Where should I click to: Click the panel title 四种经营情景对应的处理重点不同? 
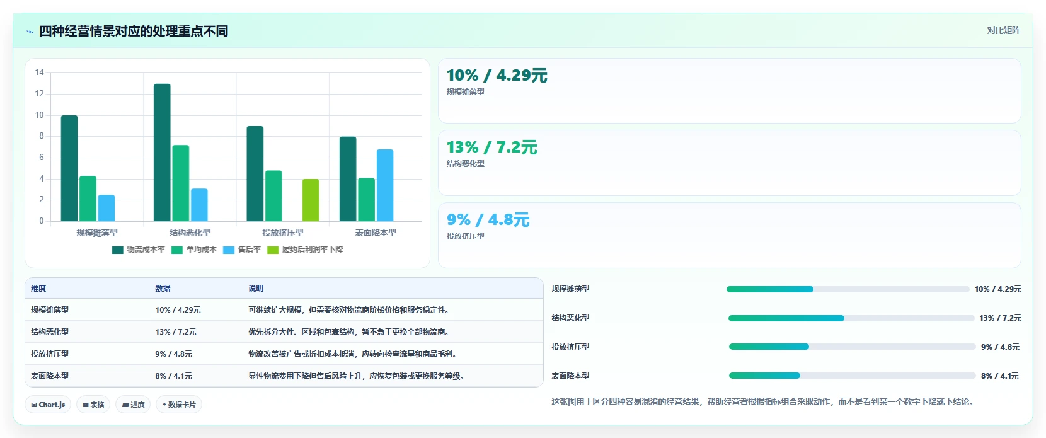coord(134,32)
